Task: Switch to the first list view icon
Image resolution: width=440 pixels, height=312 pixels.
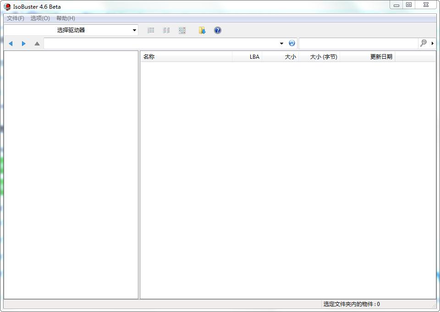Action: 151,30
